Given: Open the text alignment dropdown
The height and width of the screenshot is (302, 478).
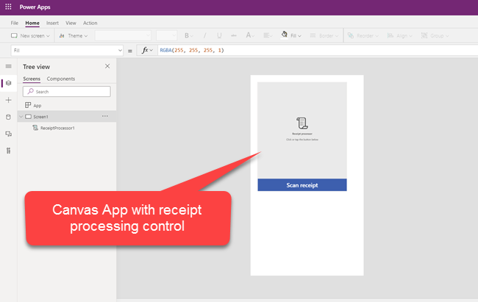Looking at the screenshot, I should tap(268, 36).
